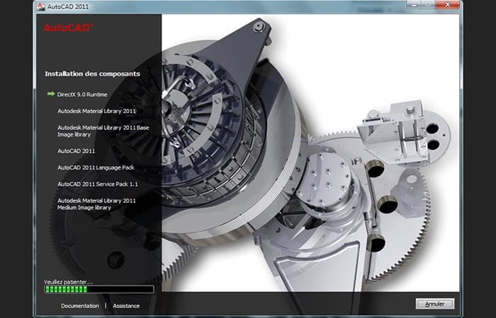Select Autodesk Material Library 2011 Medium Image library
The height and width of the screenshot is (318, 496).
pyautogui.click(x=96, y=204)
